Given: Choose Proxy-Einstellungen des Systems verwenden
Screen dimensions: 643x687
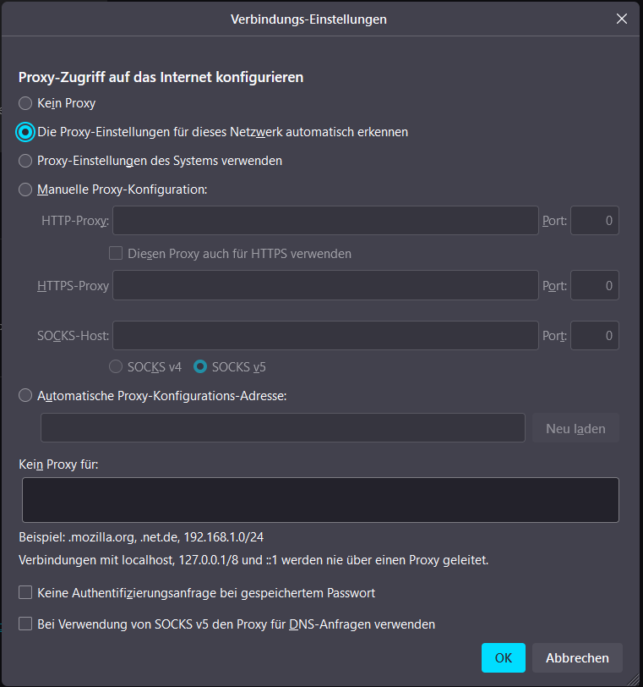Looking at the screenshot, I should click(26, 160).
